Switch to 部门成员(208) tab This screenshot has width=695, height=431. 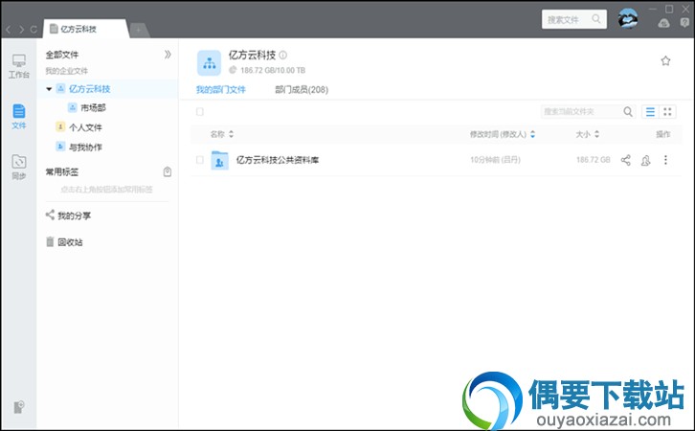click(x=302, y=90)
